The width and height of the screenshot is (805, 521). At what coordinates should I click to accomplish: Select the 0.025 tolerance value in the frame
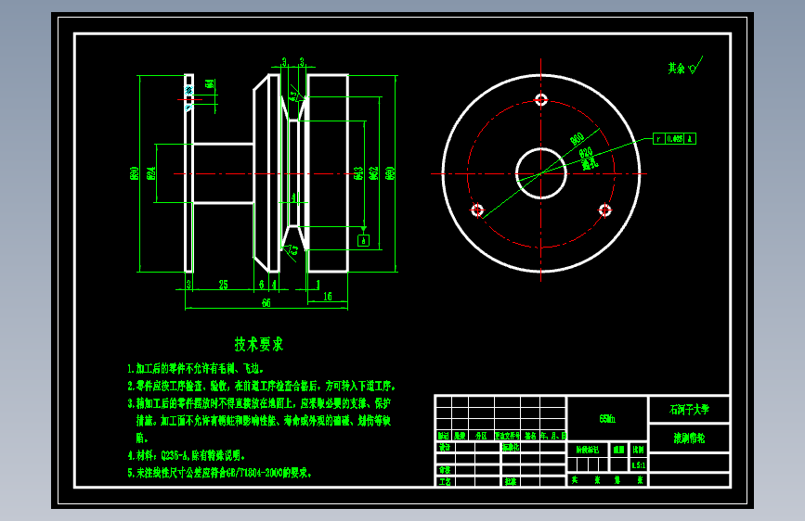[x=675, y=138]
